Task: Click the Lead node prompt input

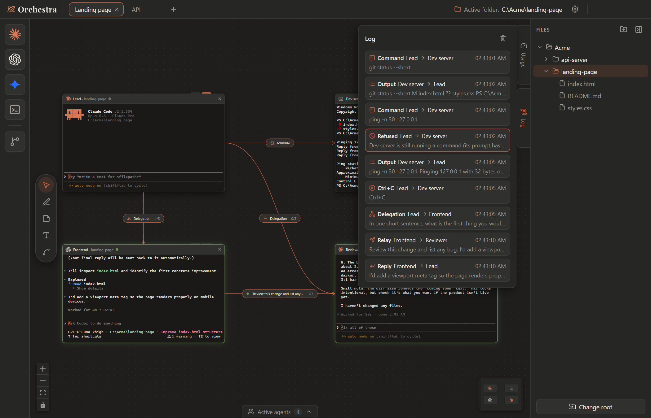Action: pos(143,177)
